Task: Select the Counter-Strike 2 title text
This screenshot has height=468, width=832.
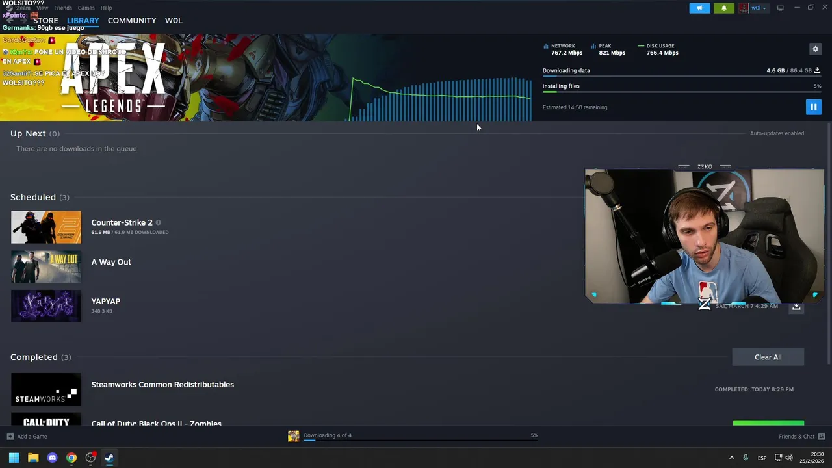Action: click(122, 222)
